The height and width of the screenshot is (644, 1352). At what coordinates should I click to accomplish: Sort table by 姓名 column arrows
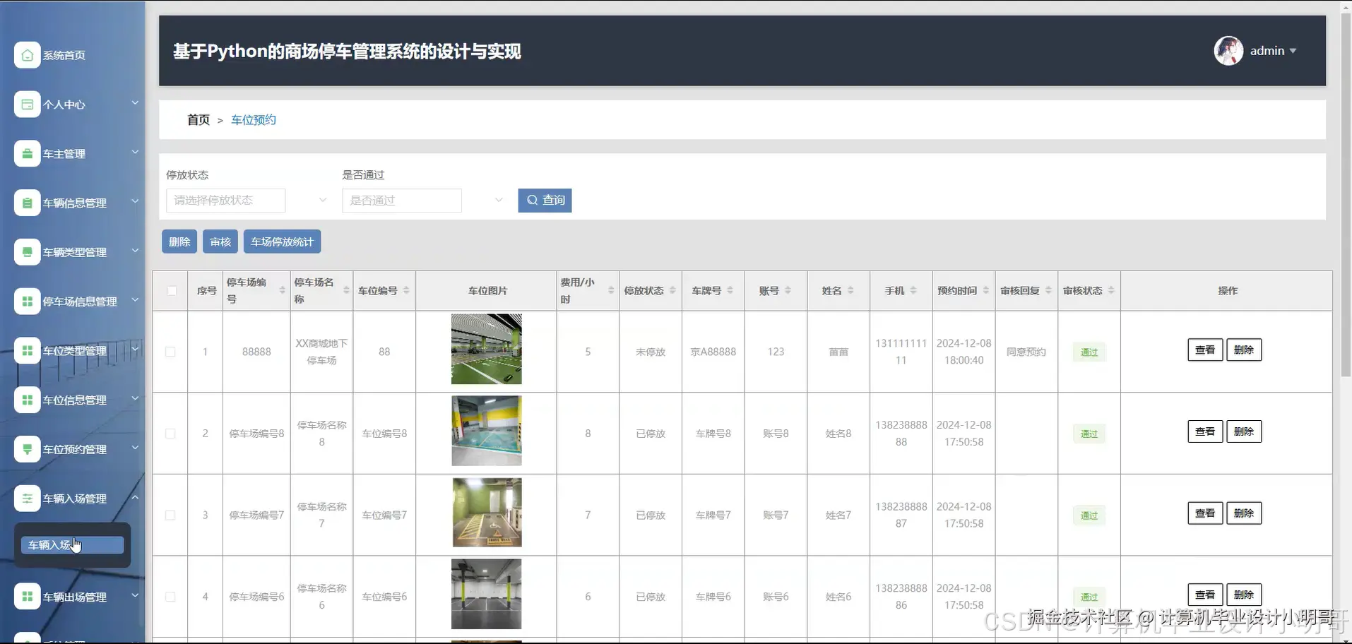click(x=850, y=290)
